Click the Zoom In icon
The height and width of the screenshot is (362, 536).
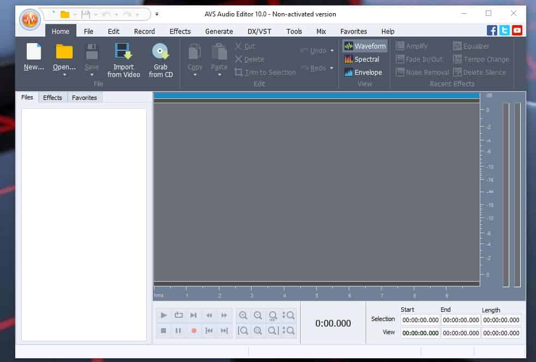pyautogui.click(x=243, y=315)
